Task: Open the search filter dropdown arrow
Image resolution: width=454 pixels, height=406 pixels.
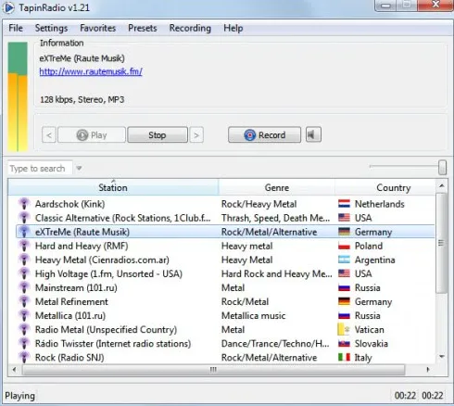Action: click(79, 168)
